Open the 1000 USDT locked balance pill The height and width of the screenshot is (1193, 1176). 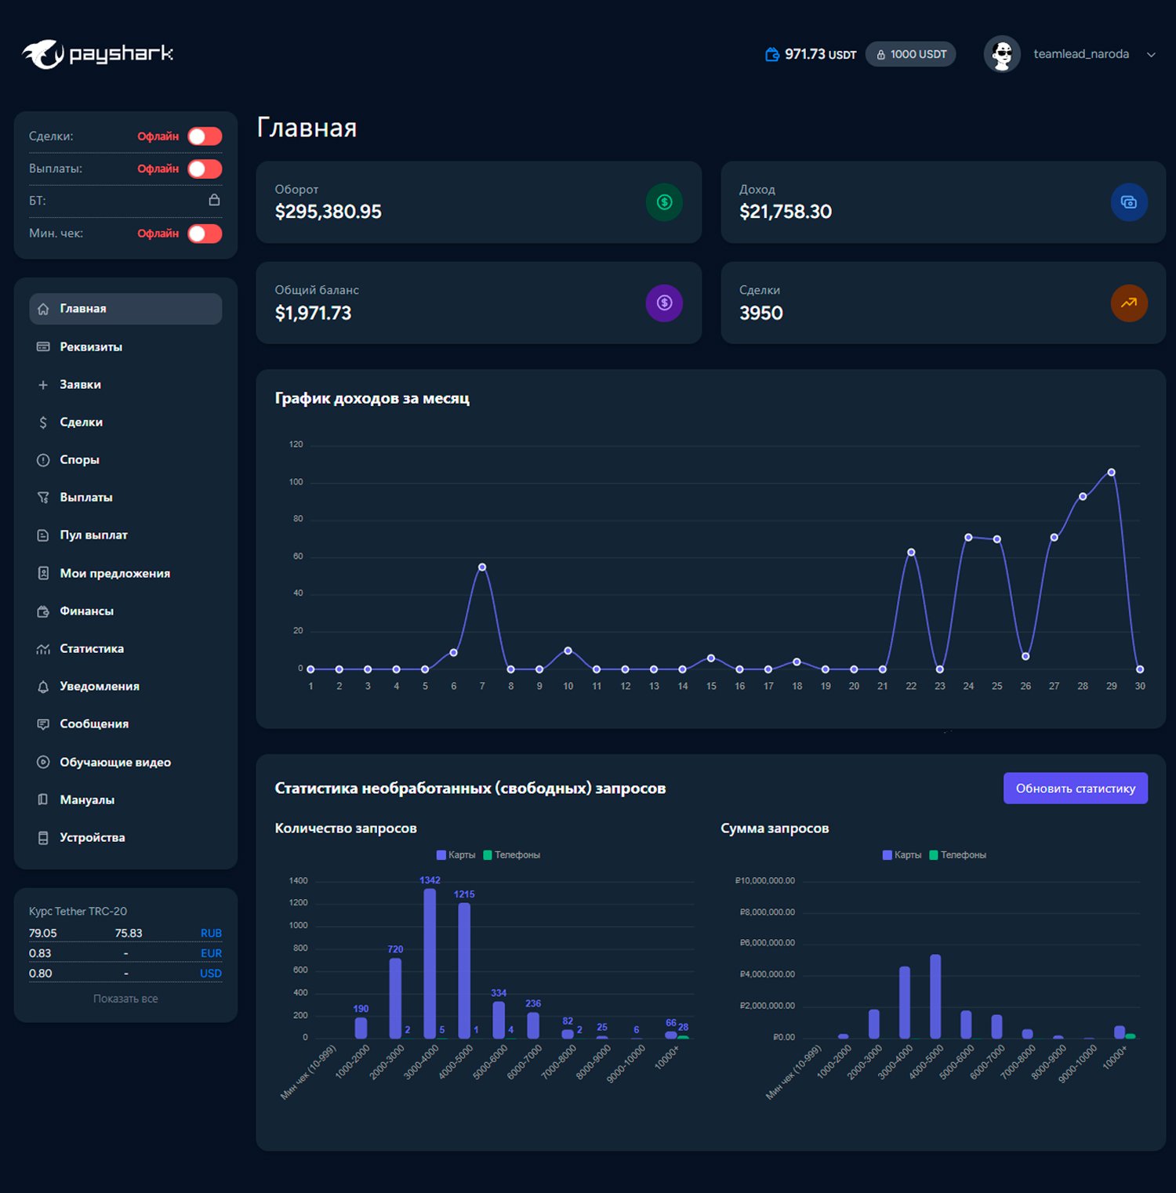911,54
